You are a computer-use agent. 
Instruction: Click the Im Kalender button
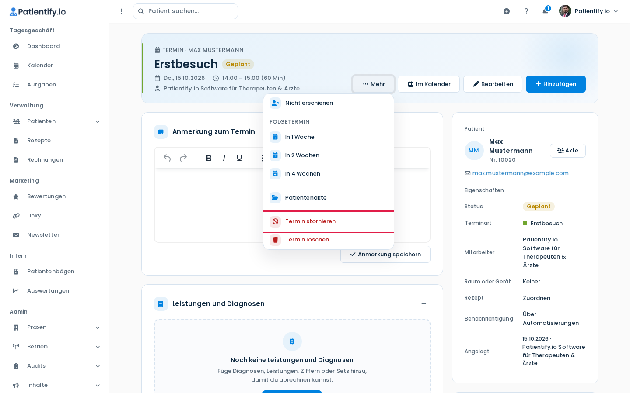(x=429, y=84)
